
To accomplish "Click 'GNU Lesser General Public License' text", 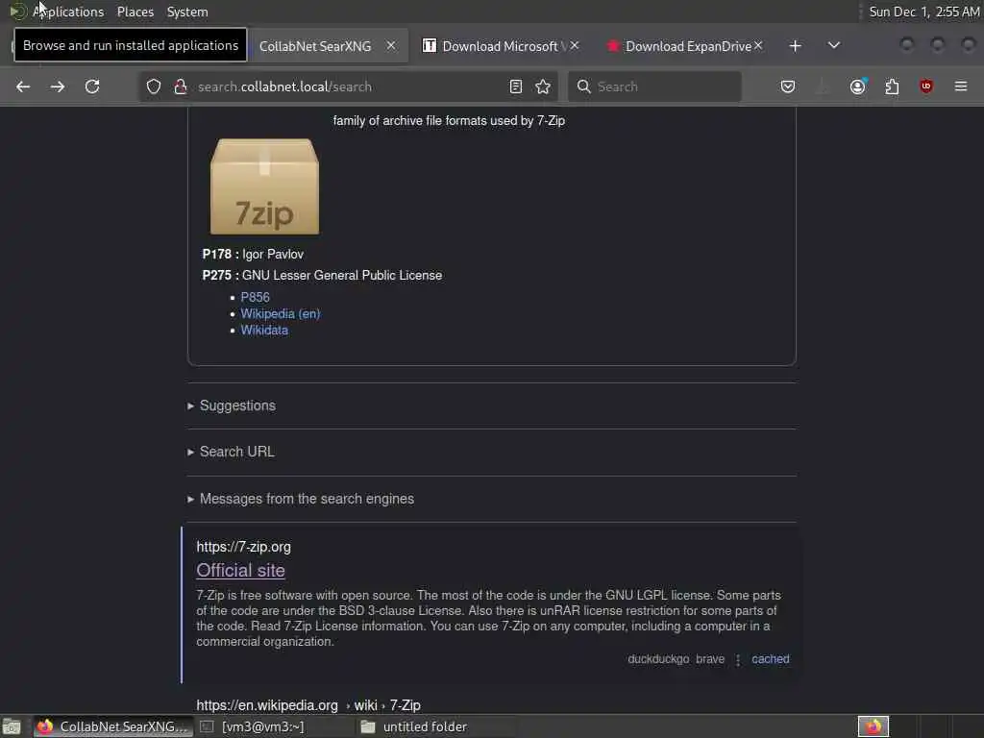I will [342, 276].
